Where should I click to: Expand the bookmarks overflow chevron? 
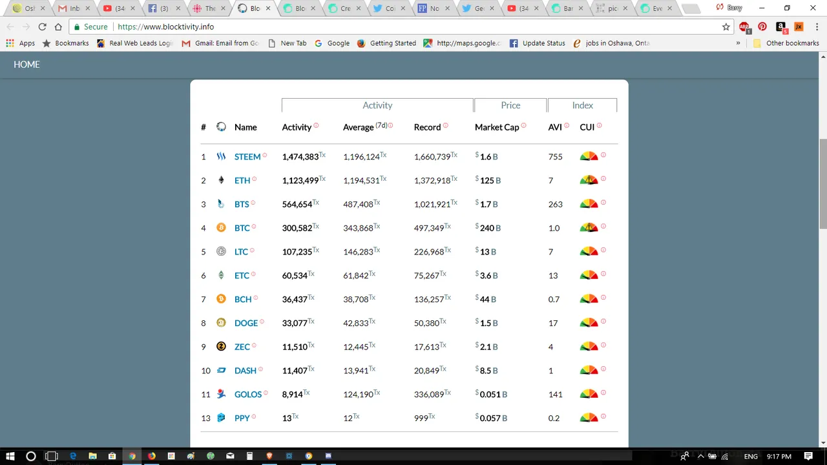click(738, 43)
